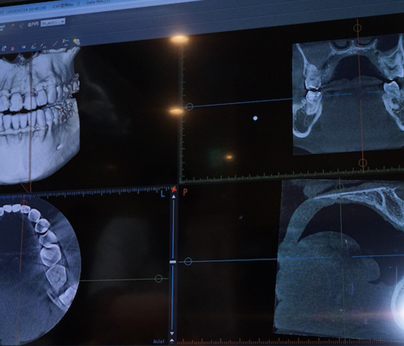
Task: Click the colored dots icon in upper toolbar
Action: point(12,27)
